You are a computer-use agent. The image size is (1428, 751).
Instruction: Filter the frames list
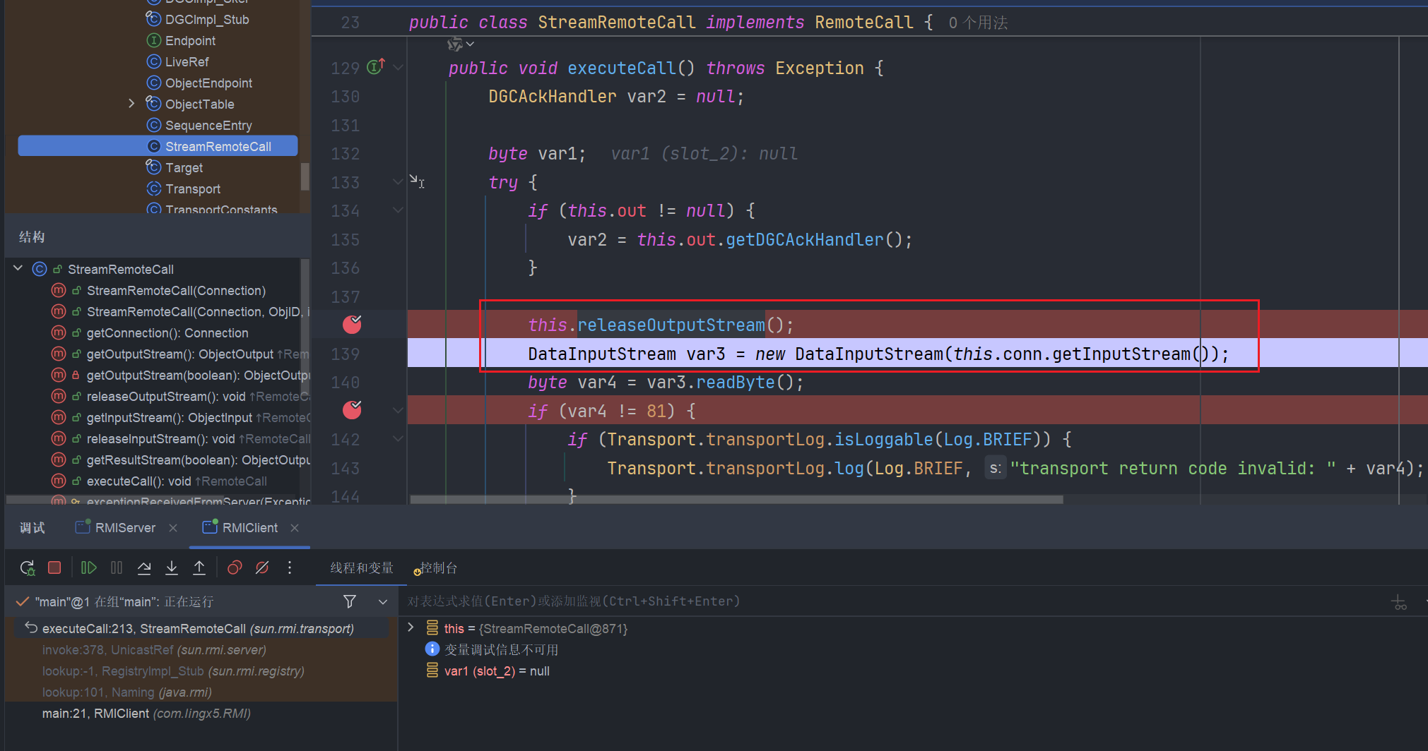pyautogui.click(x=350, y=601)
